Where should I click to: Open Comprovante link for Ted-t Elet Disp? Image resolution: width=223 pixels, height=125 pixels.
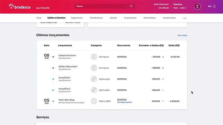tap(125, 102)
